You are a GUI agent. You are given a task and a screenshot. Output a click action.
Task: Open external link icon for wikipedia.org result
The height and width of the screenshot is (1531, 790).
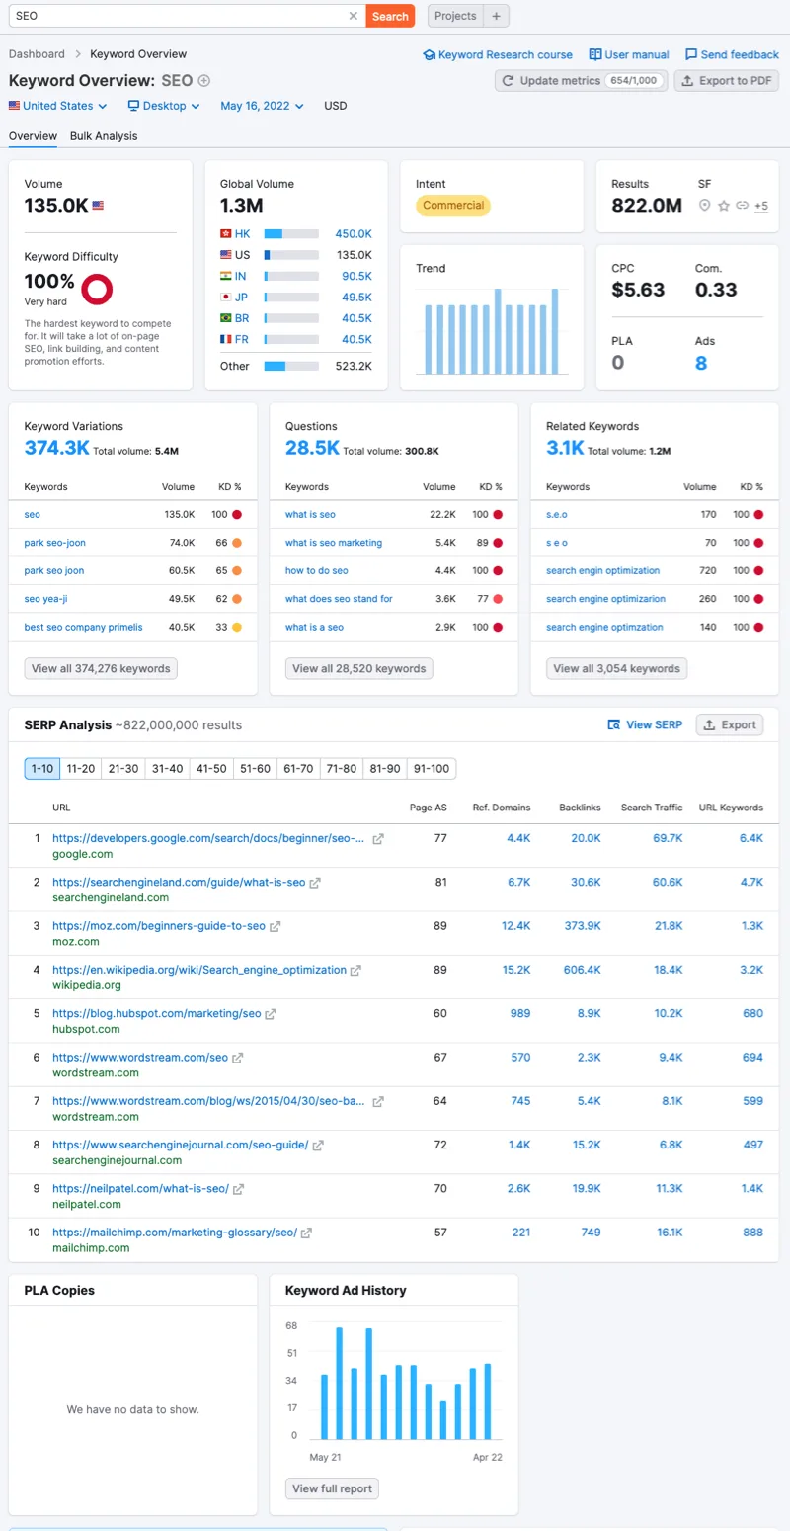(356, 970)
